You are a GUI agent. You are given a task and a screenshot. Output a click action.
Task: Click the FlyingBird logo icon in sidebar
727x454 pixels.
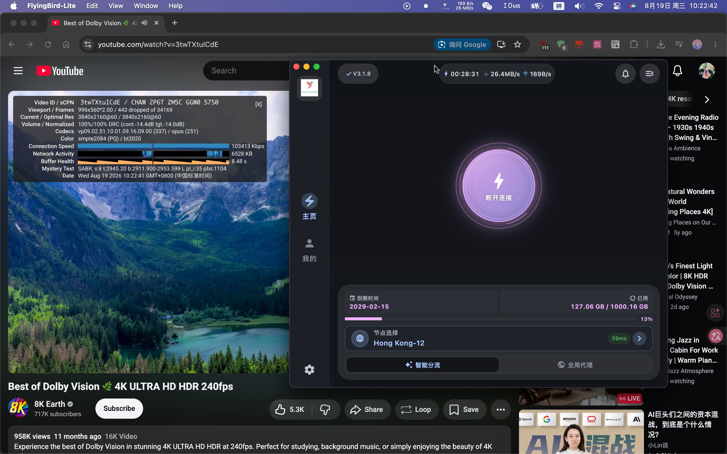tap(309, 88)
